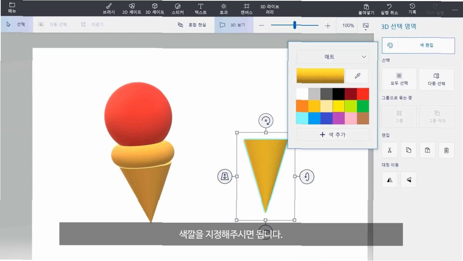Pick the bright red color swatch
Image resolution: width=463 pixels, height=261 pixels.
click(363, 94)
